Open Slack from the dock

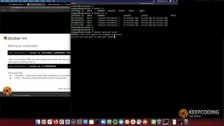pos(50,122)
